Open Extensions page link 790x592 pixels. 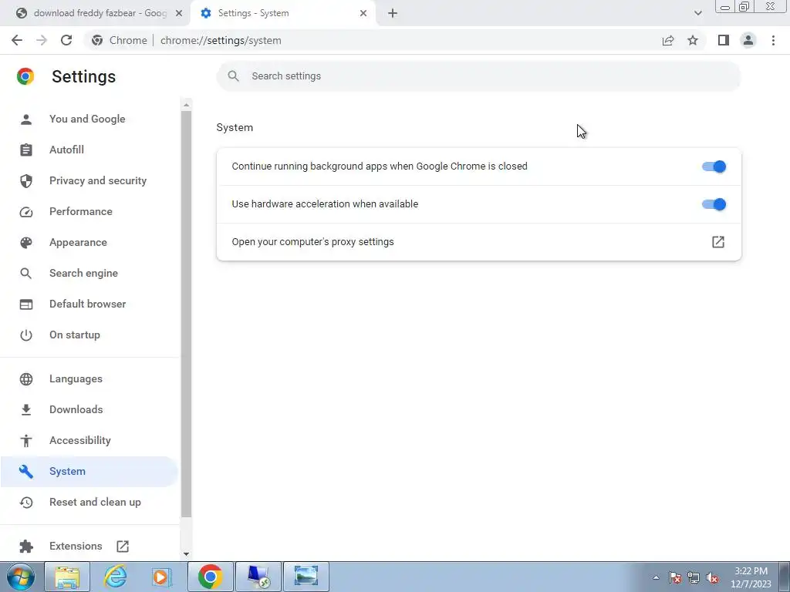(76, 547)
